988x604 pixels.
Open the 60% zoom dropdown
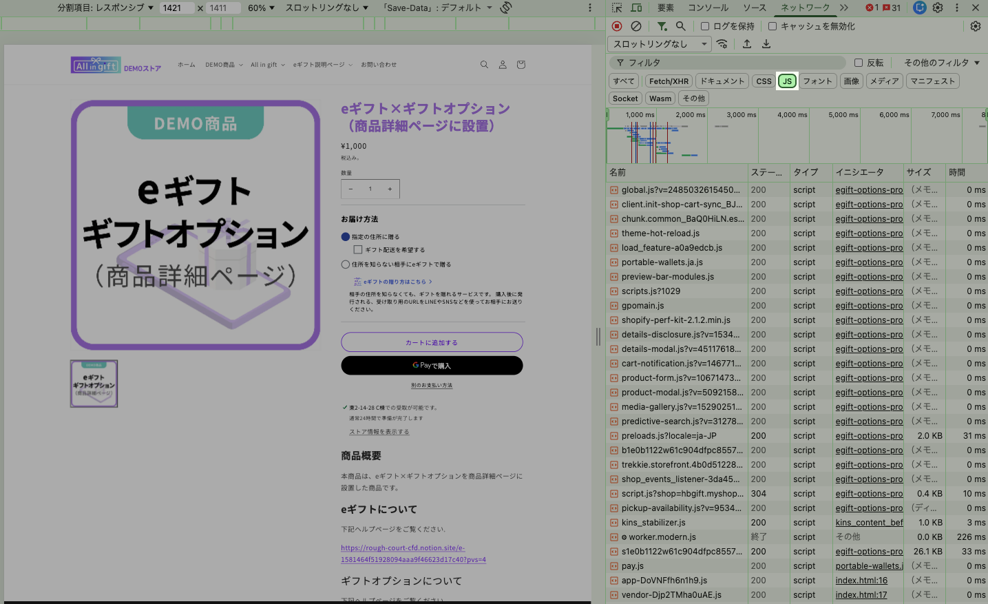261,8
